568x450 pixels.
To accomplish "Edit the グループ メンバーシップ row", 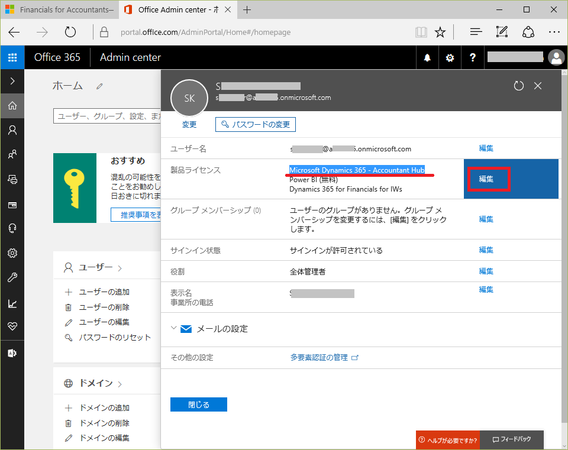I will 486,219.
